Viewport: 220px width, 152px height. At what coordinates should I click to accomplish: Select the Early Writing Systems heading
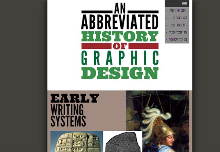[x=75, y=110]
